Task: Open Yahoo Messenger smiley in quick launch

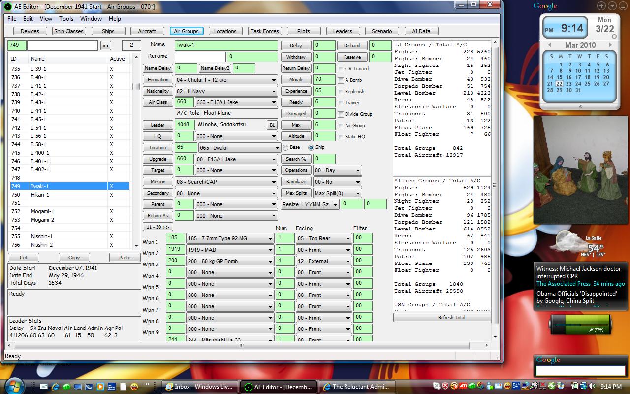Action: (134, 387)
